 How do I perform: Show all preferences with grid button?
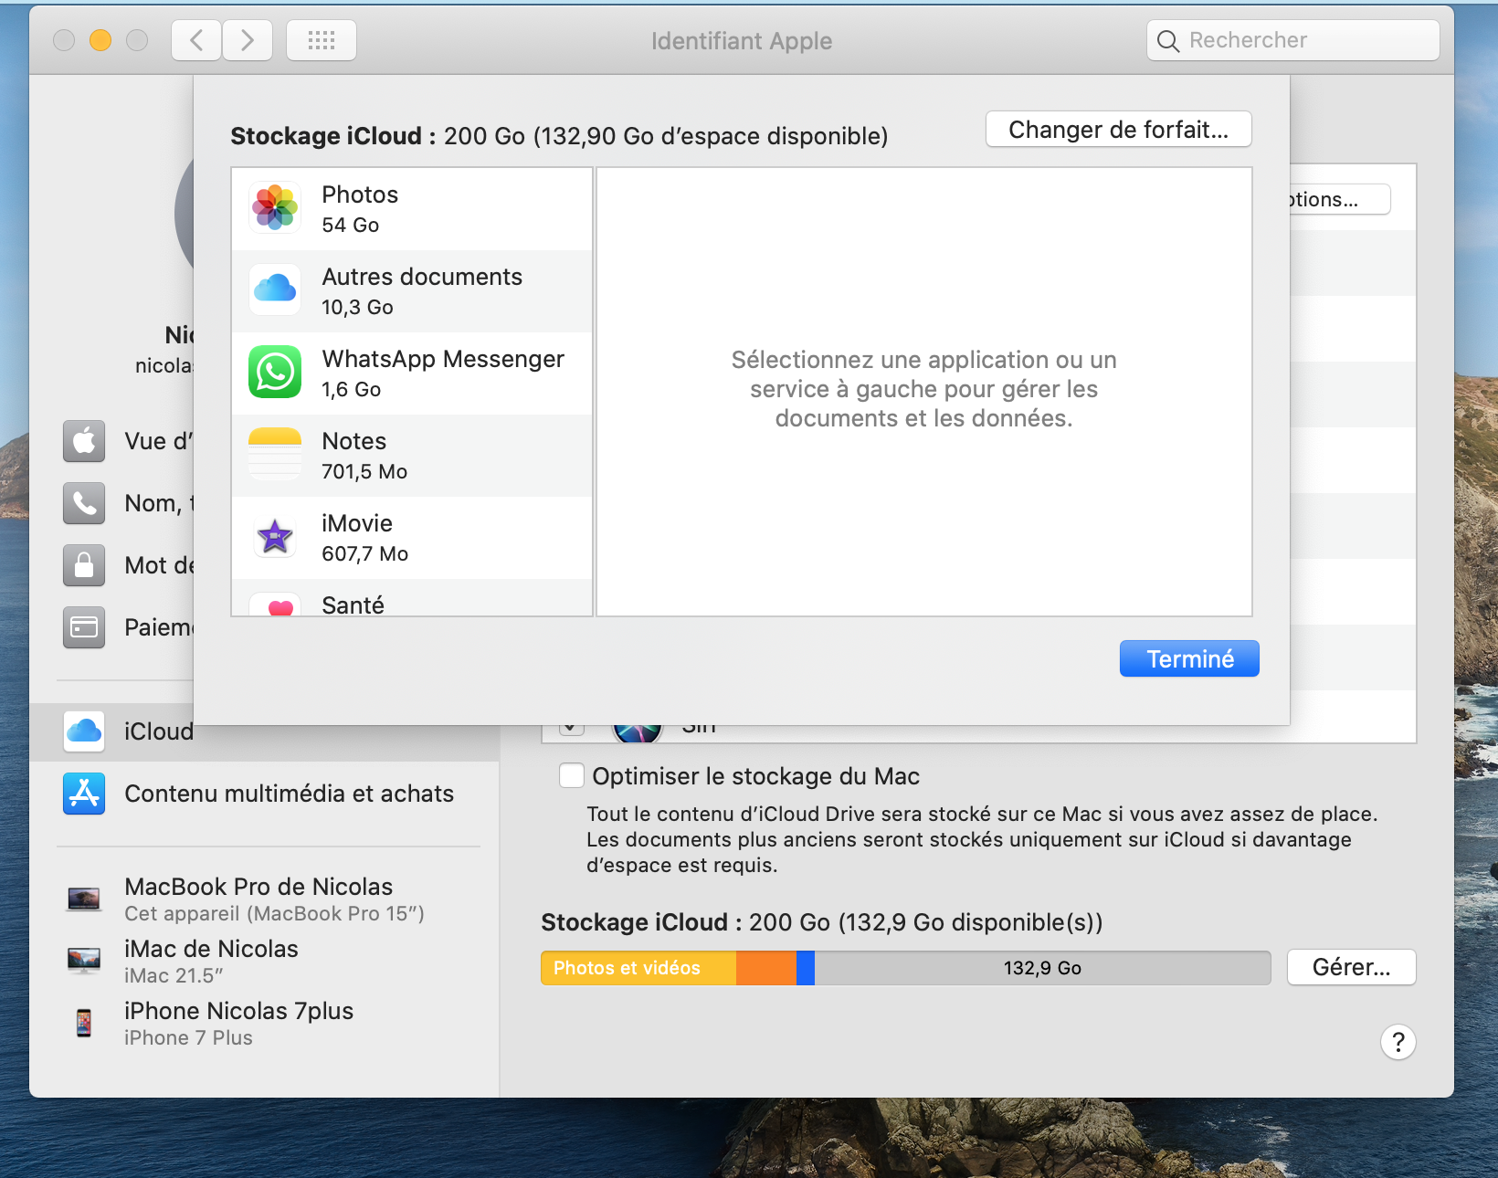click(x=322, y=40)
